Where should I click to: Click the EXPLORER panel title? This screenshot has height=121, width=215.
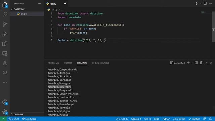point(19,4)
